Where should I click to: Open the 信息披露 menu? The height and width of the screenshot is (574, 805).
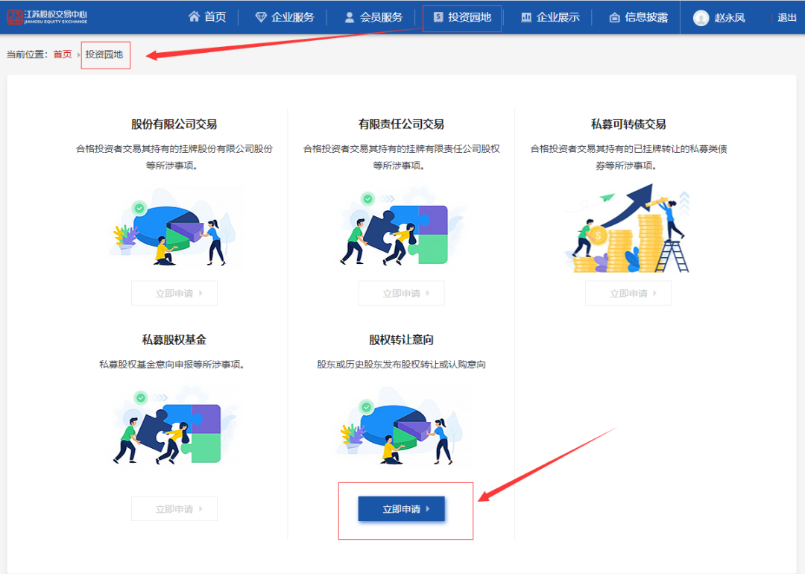coord(645,17)
